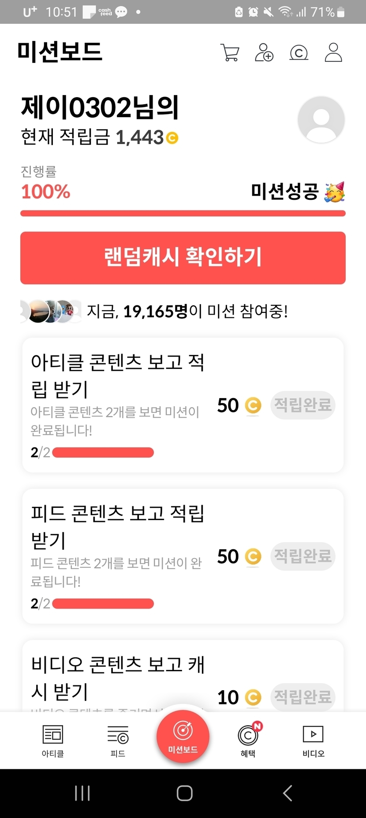The image size is (366, 818).
Task: Tap 적립완료 button for 피드 콘텐츠 mission
Action: [x=303, y=556]
